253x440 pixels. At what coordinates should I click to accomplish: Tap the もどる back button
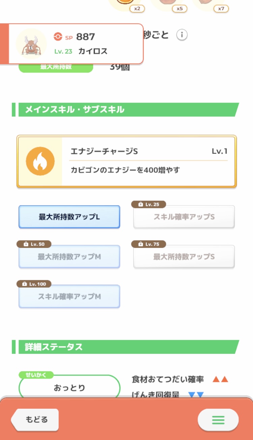(x=35, y=420)
